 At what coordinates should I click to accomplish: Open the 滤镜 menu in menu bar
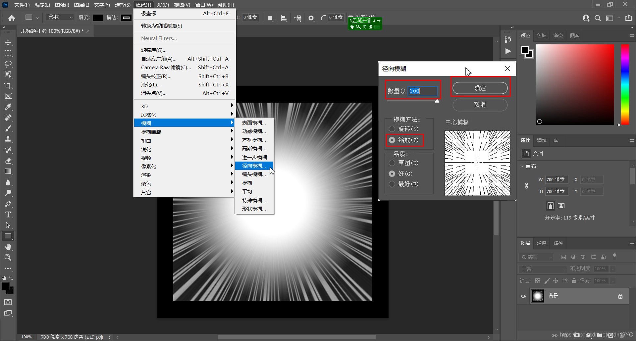click(143, 5)
